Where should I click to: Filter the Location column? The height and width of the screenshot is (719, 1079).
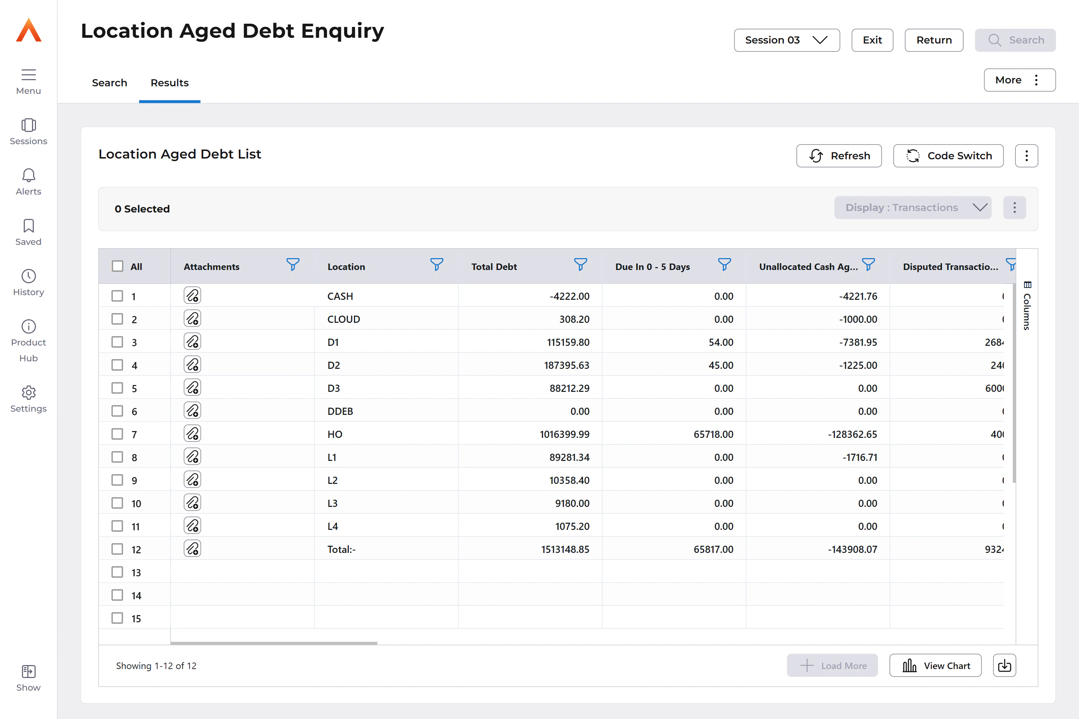(436, 265)
